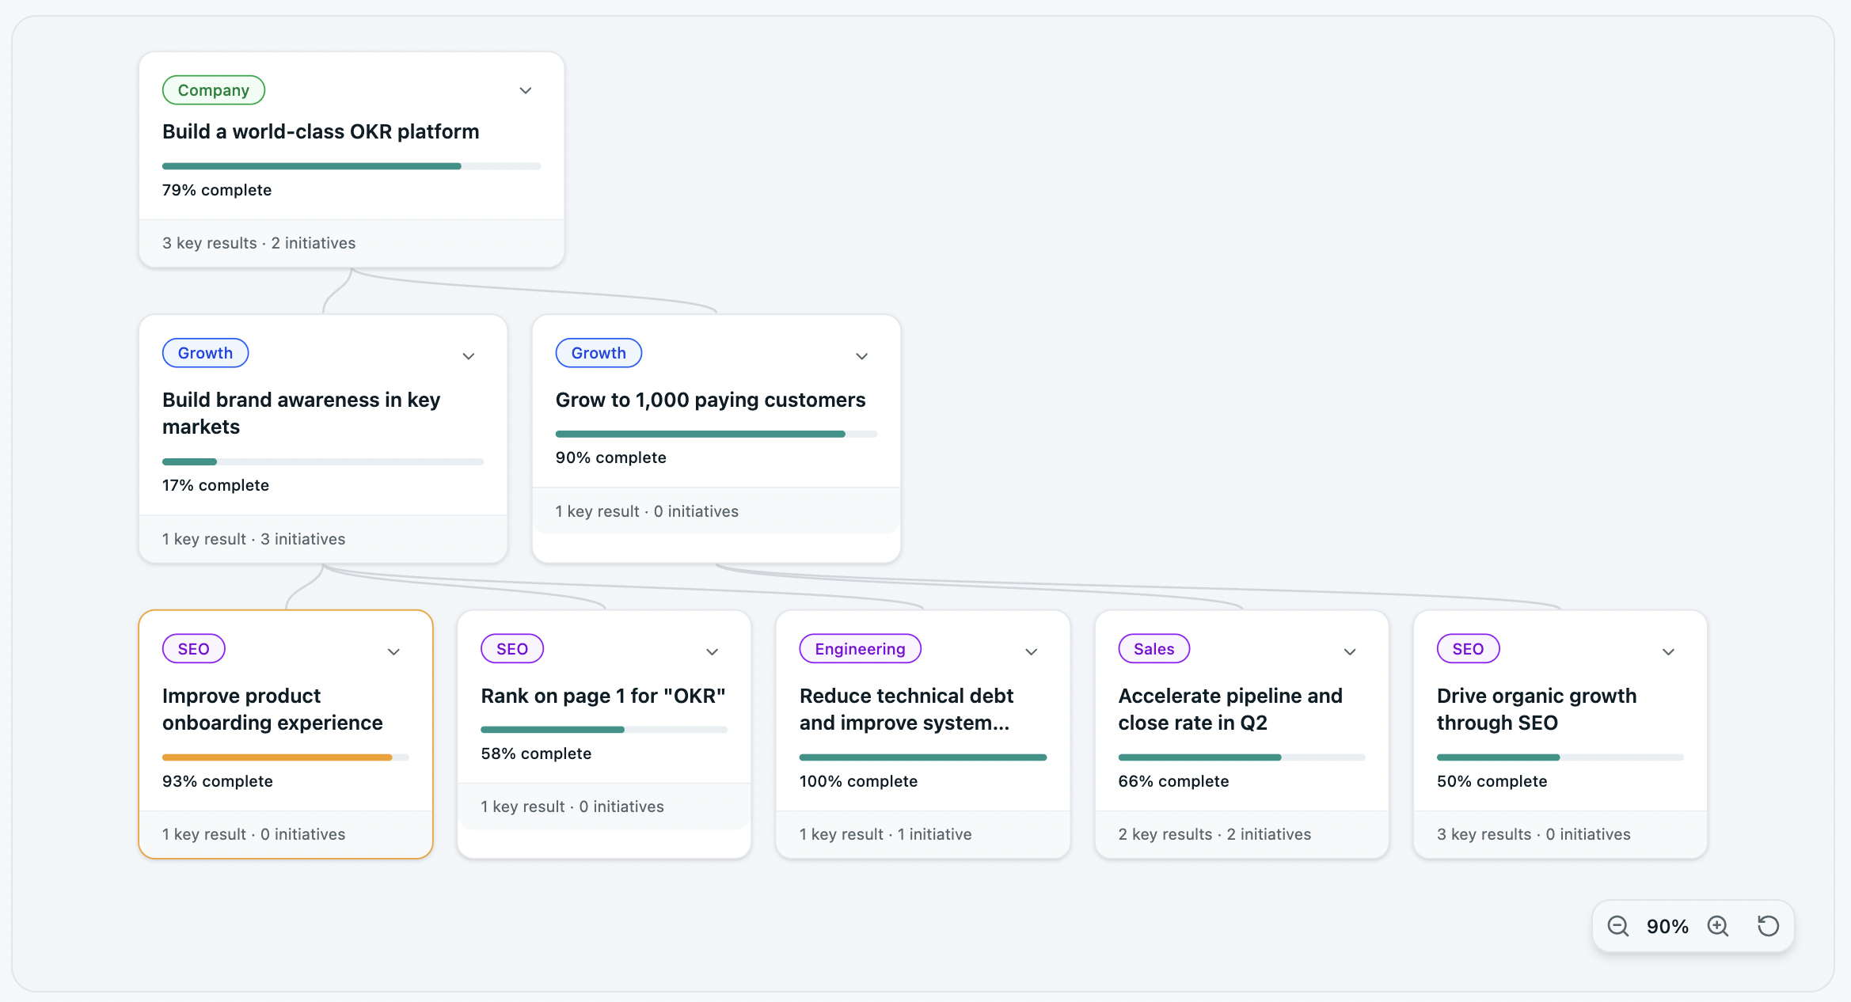Click the zoom out magnifier icon
The height and width of the screenshot is (1002, 1851).
tap(1618, 926)
